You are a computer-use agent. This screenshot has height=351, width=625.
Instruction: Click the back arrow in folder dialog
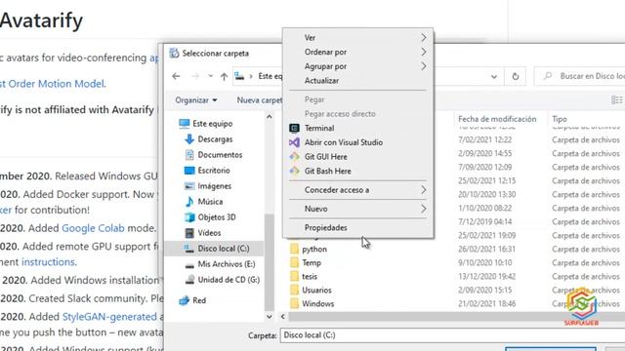pyautogui.click(x=176, y=76)
